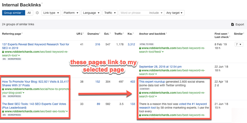Open the September 28, 2016 at 12:54 pm link

pyautogui.click(x=160, y=67)
